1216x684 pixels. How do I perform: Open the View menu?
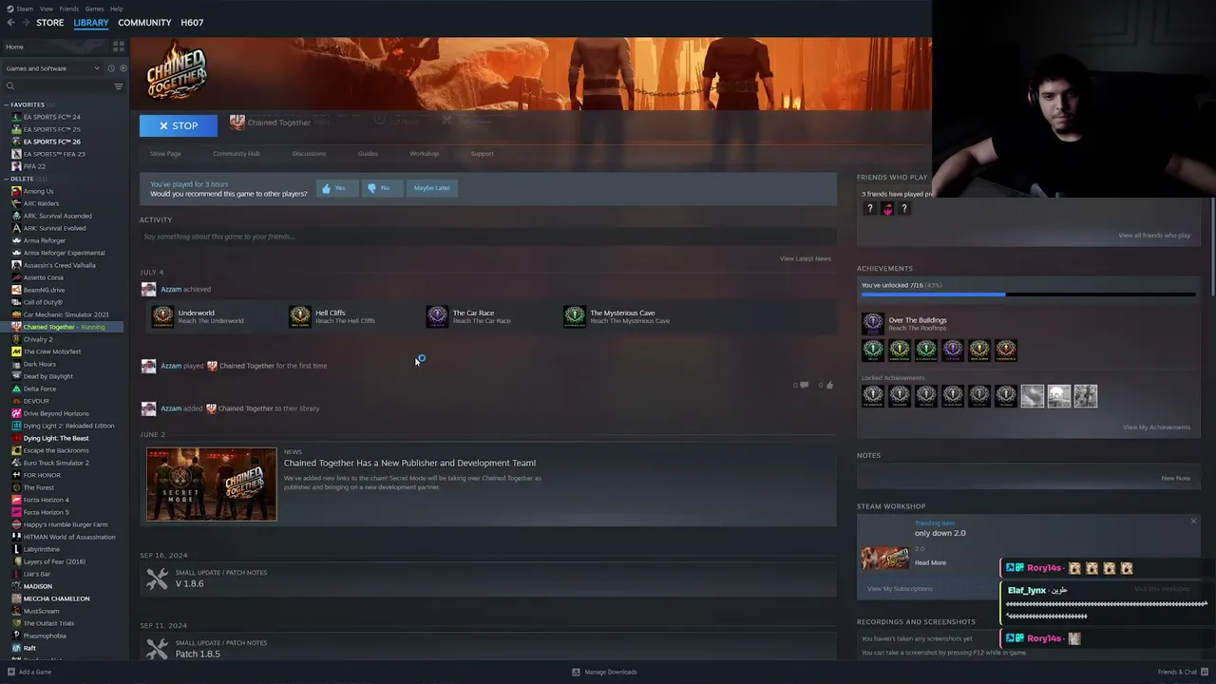tap(47, 9)
